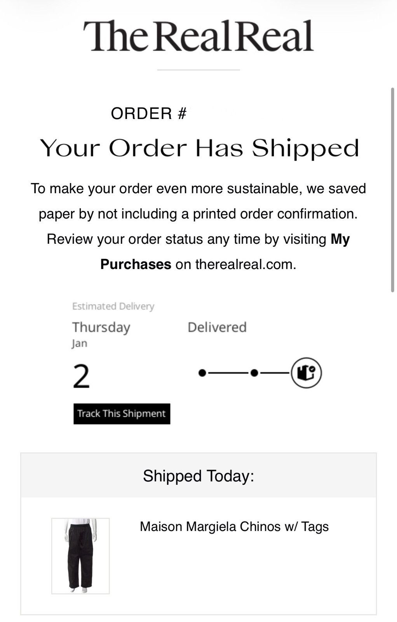Viewport: 397px width, 622px height.
Task: Click the Delivered status label
Action: click(217, 327)
